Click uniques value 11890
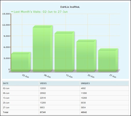 point(84,93)
